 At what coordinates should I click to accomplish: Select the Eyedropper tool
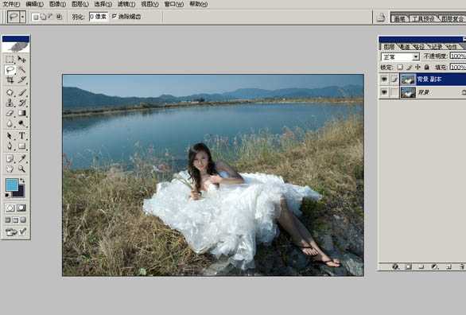pyautogui.click(x=21, y=158)
